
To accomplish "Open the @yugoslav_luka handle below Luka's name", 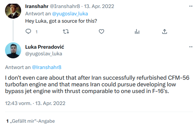I will coord(44,54).
